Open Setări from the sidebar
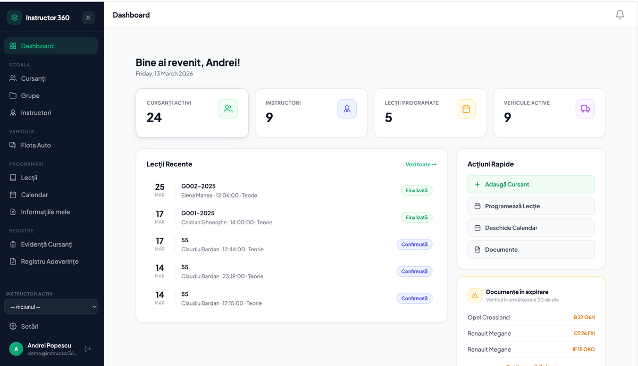The height and width of the screenshot is (366, 638). [29, 326]
